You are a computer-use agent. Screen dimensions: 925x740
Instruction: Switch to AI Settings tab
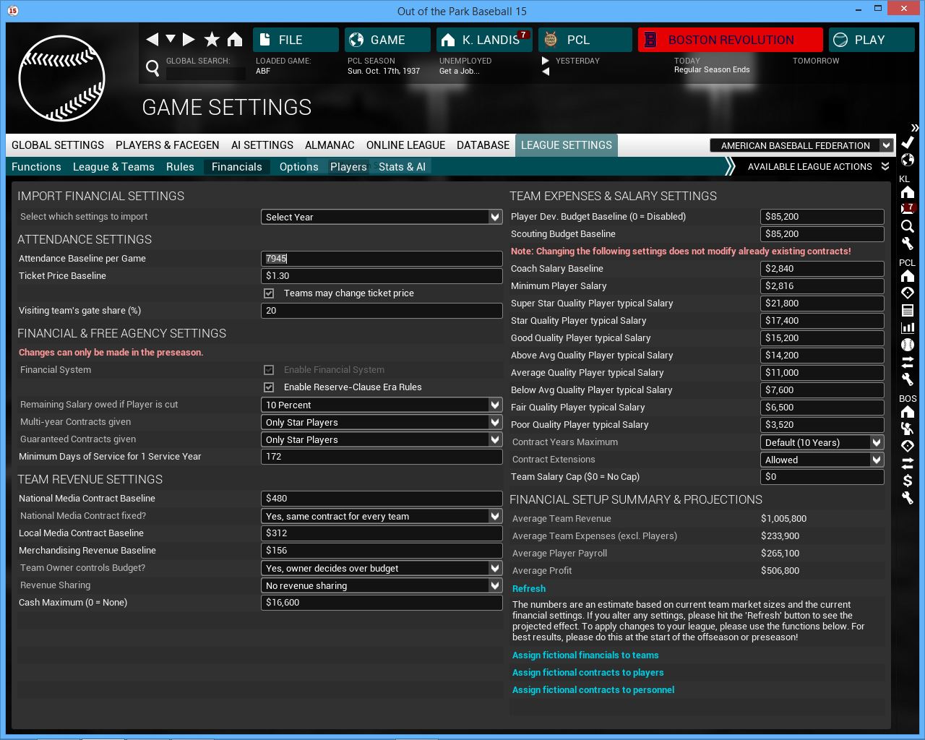(x=262, y=145)
